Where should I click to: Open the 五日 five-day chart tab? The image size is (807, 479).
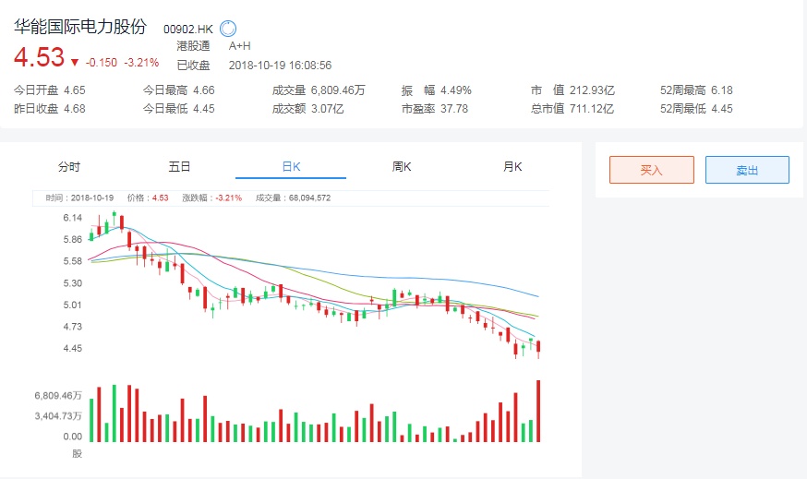point(179,167)
